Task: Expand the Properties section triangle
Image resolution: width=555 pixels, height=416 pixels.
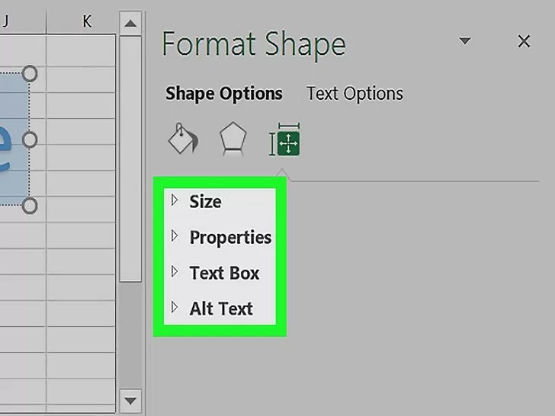Action: [175, 236]
